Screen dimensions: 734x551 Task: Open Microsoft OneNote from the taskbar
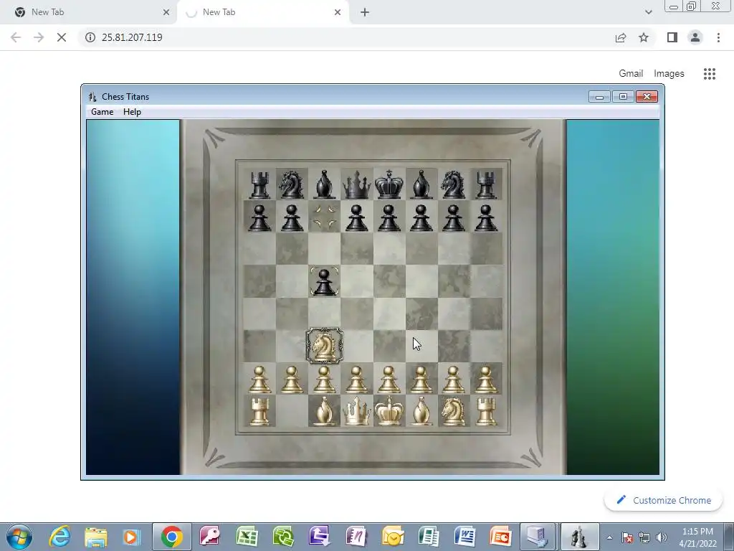pos(356,537)
